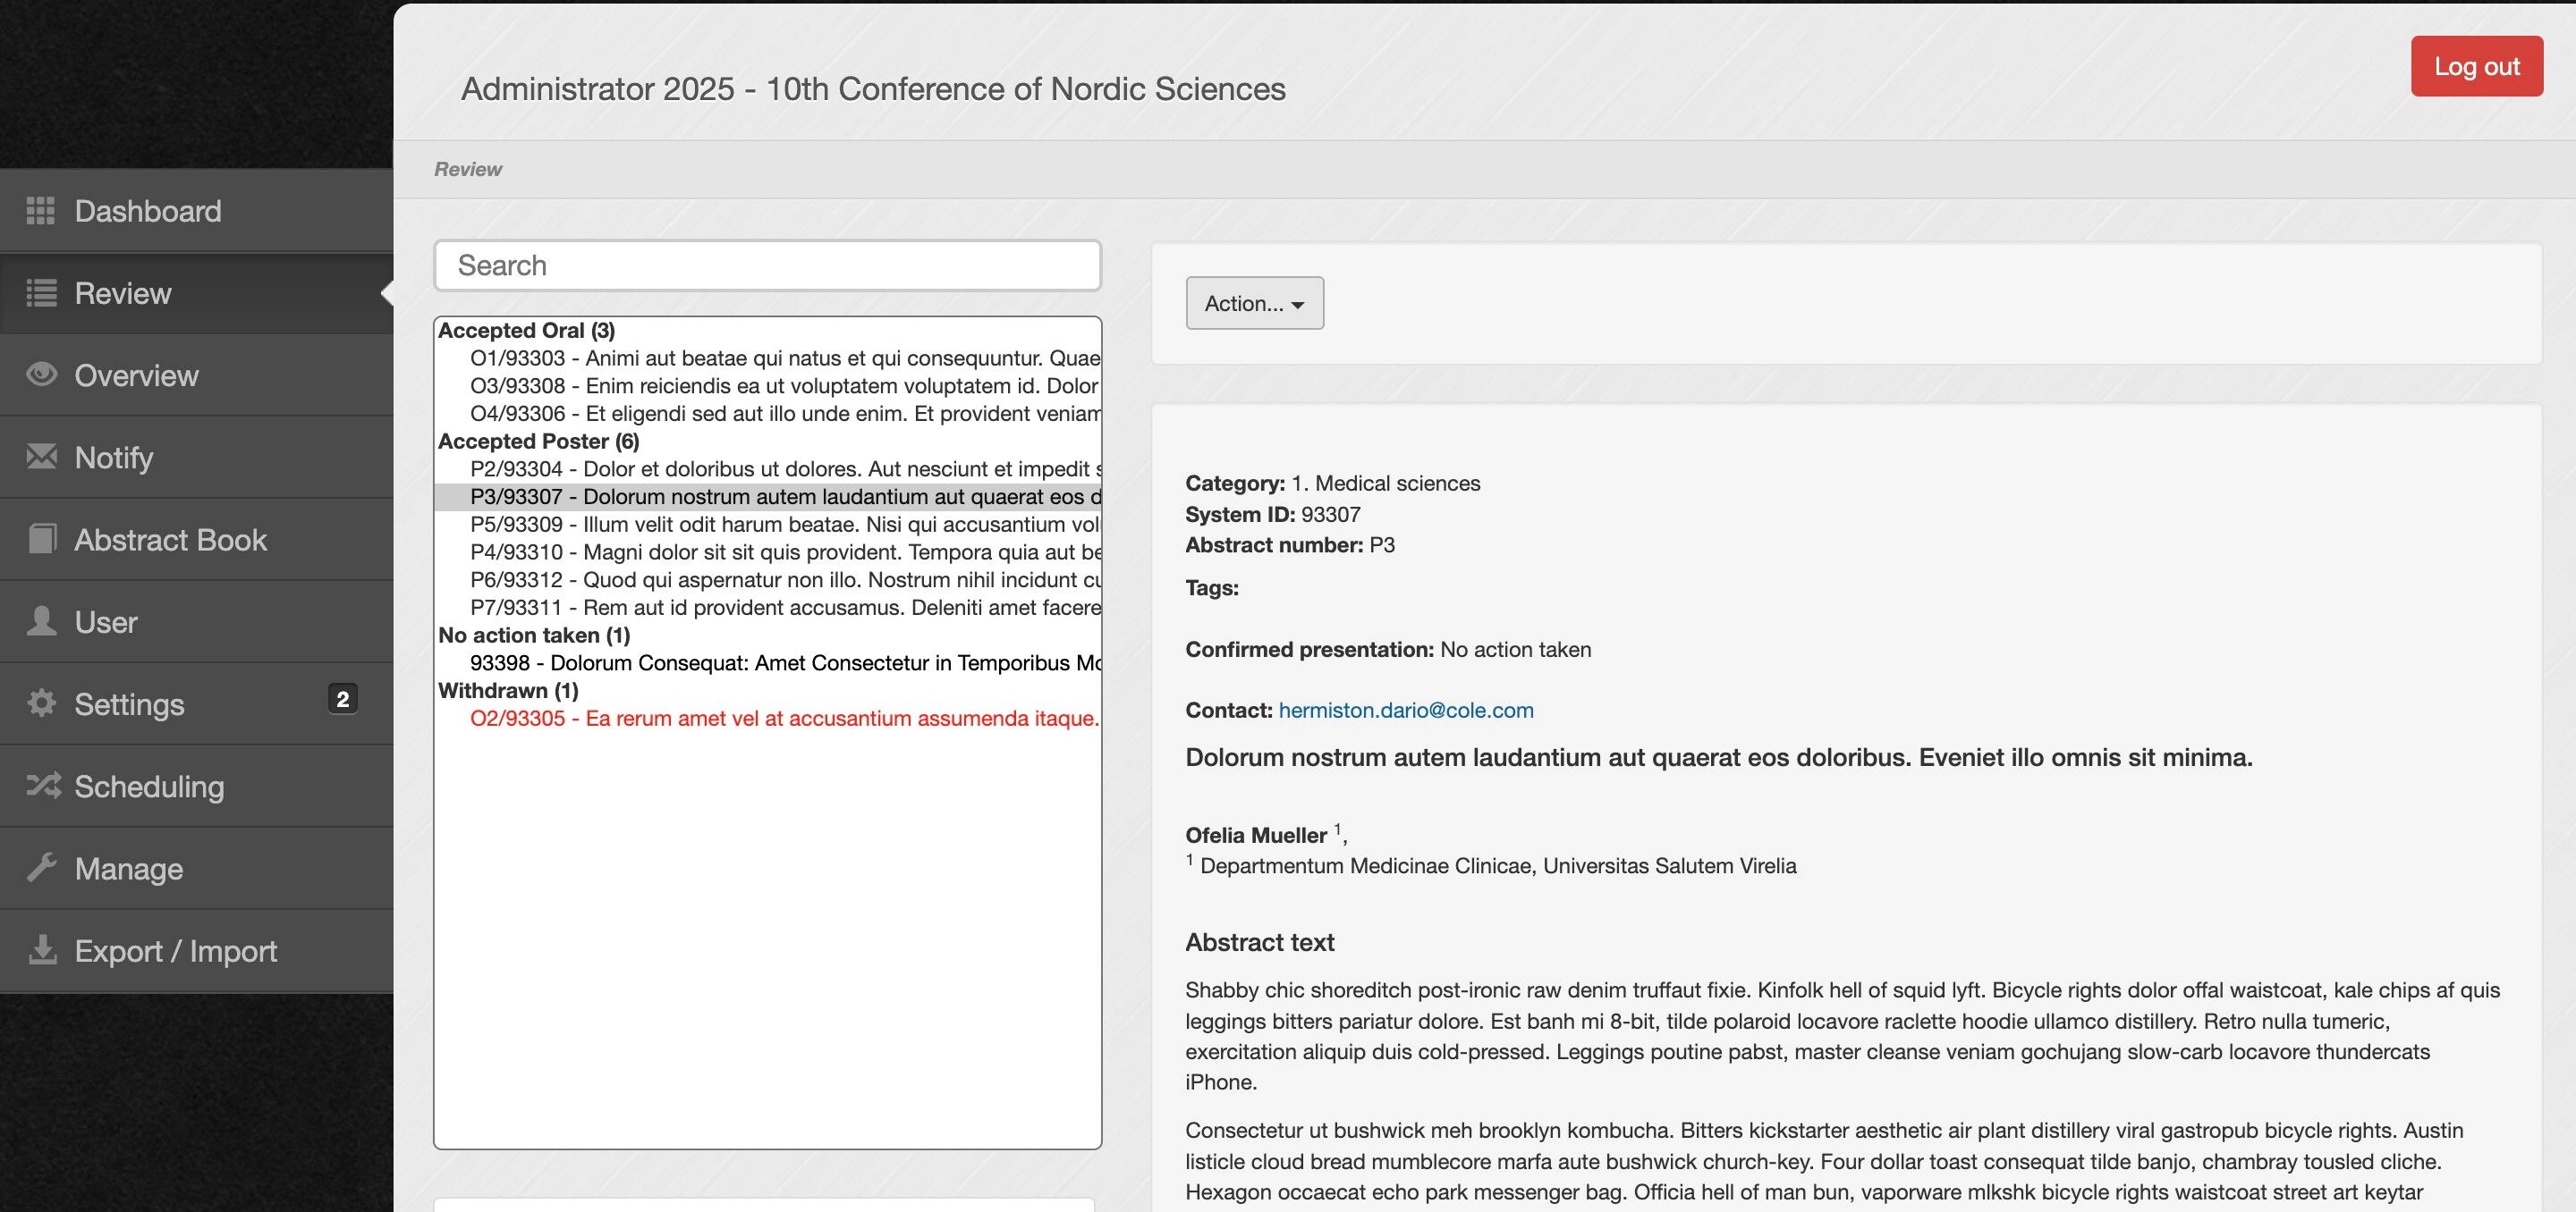Viewport: 2576px width, 1212px height.
Task: Click the User person icon
Action: 41,621
